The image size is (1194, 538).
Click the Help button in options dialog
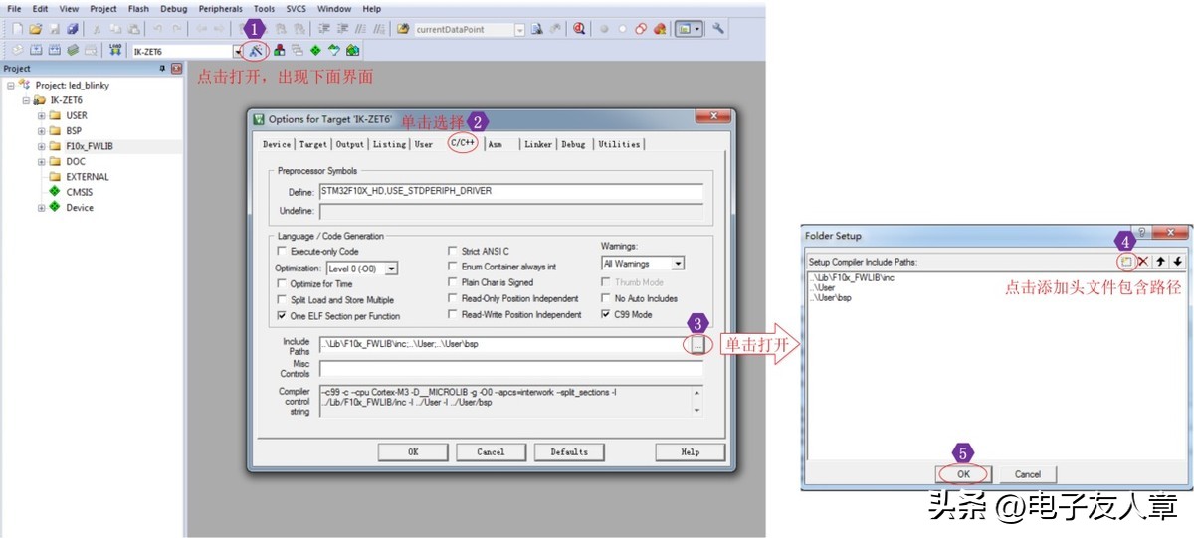(x=690, y=451)
